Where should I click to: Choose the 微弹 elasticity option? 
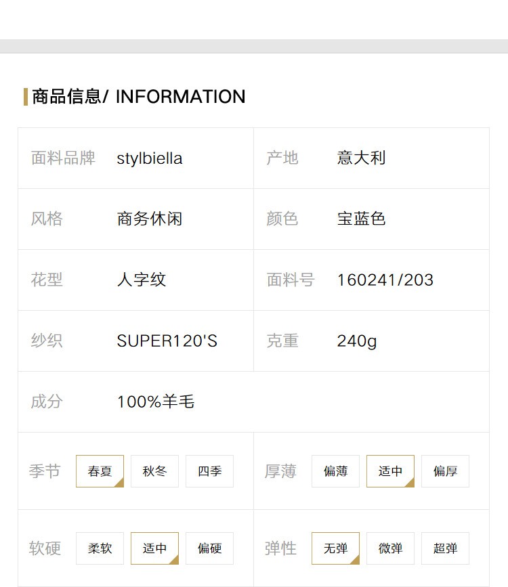(x=390, y=548)
